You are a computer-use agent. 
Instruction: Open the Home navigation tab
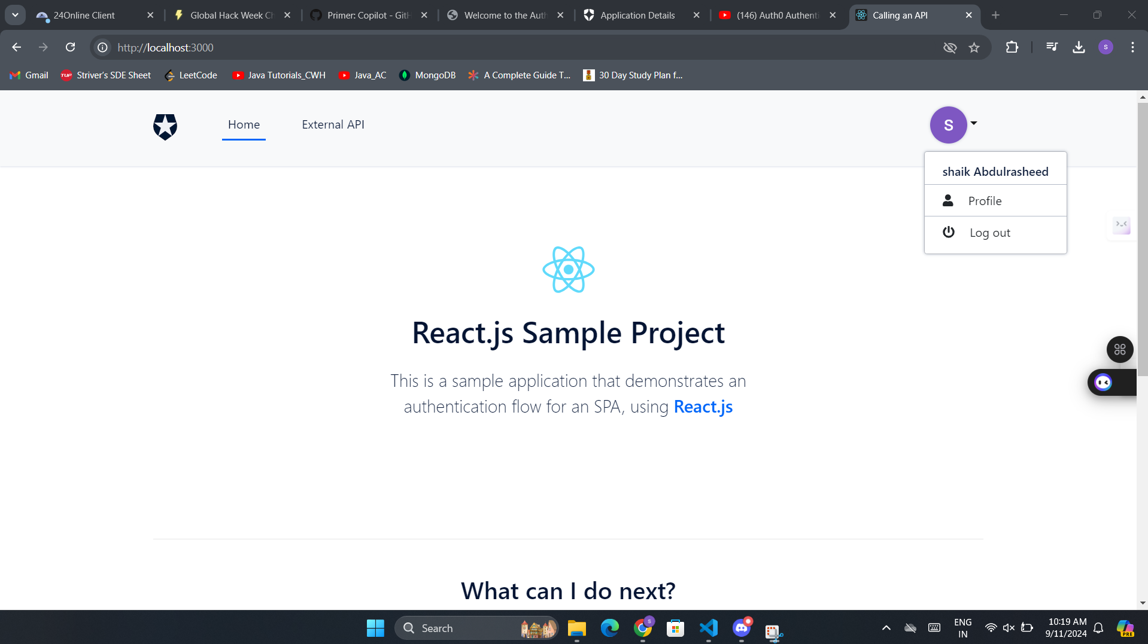244,124
